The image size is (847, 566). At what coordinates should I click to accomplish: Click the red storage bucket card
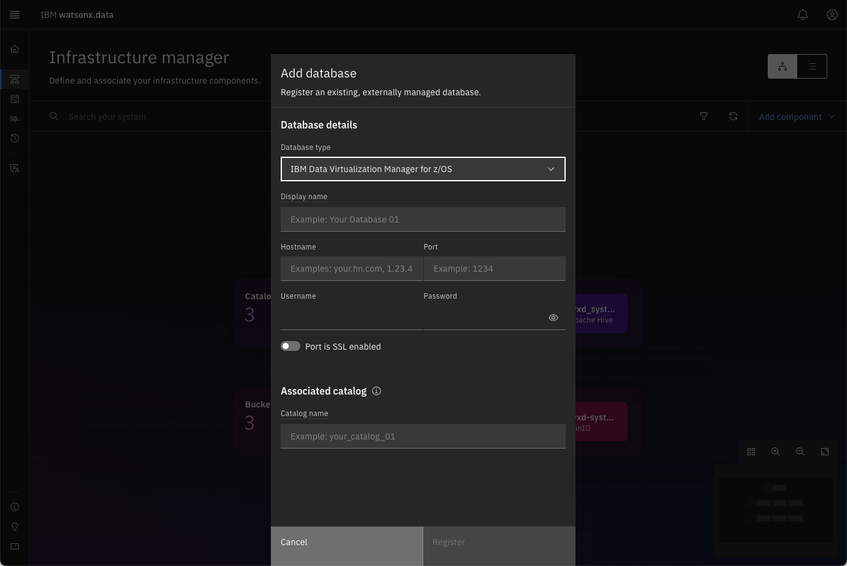coord(601,422)
